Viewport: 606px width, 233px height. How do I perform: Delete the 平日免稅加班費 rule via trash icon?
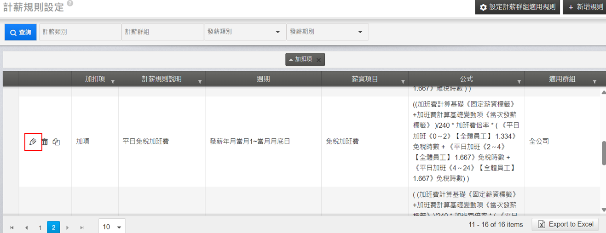[x=45, y=142]
